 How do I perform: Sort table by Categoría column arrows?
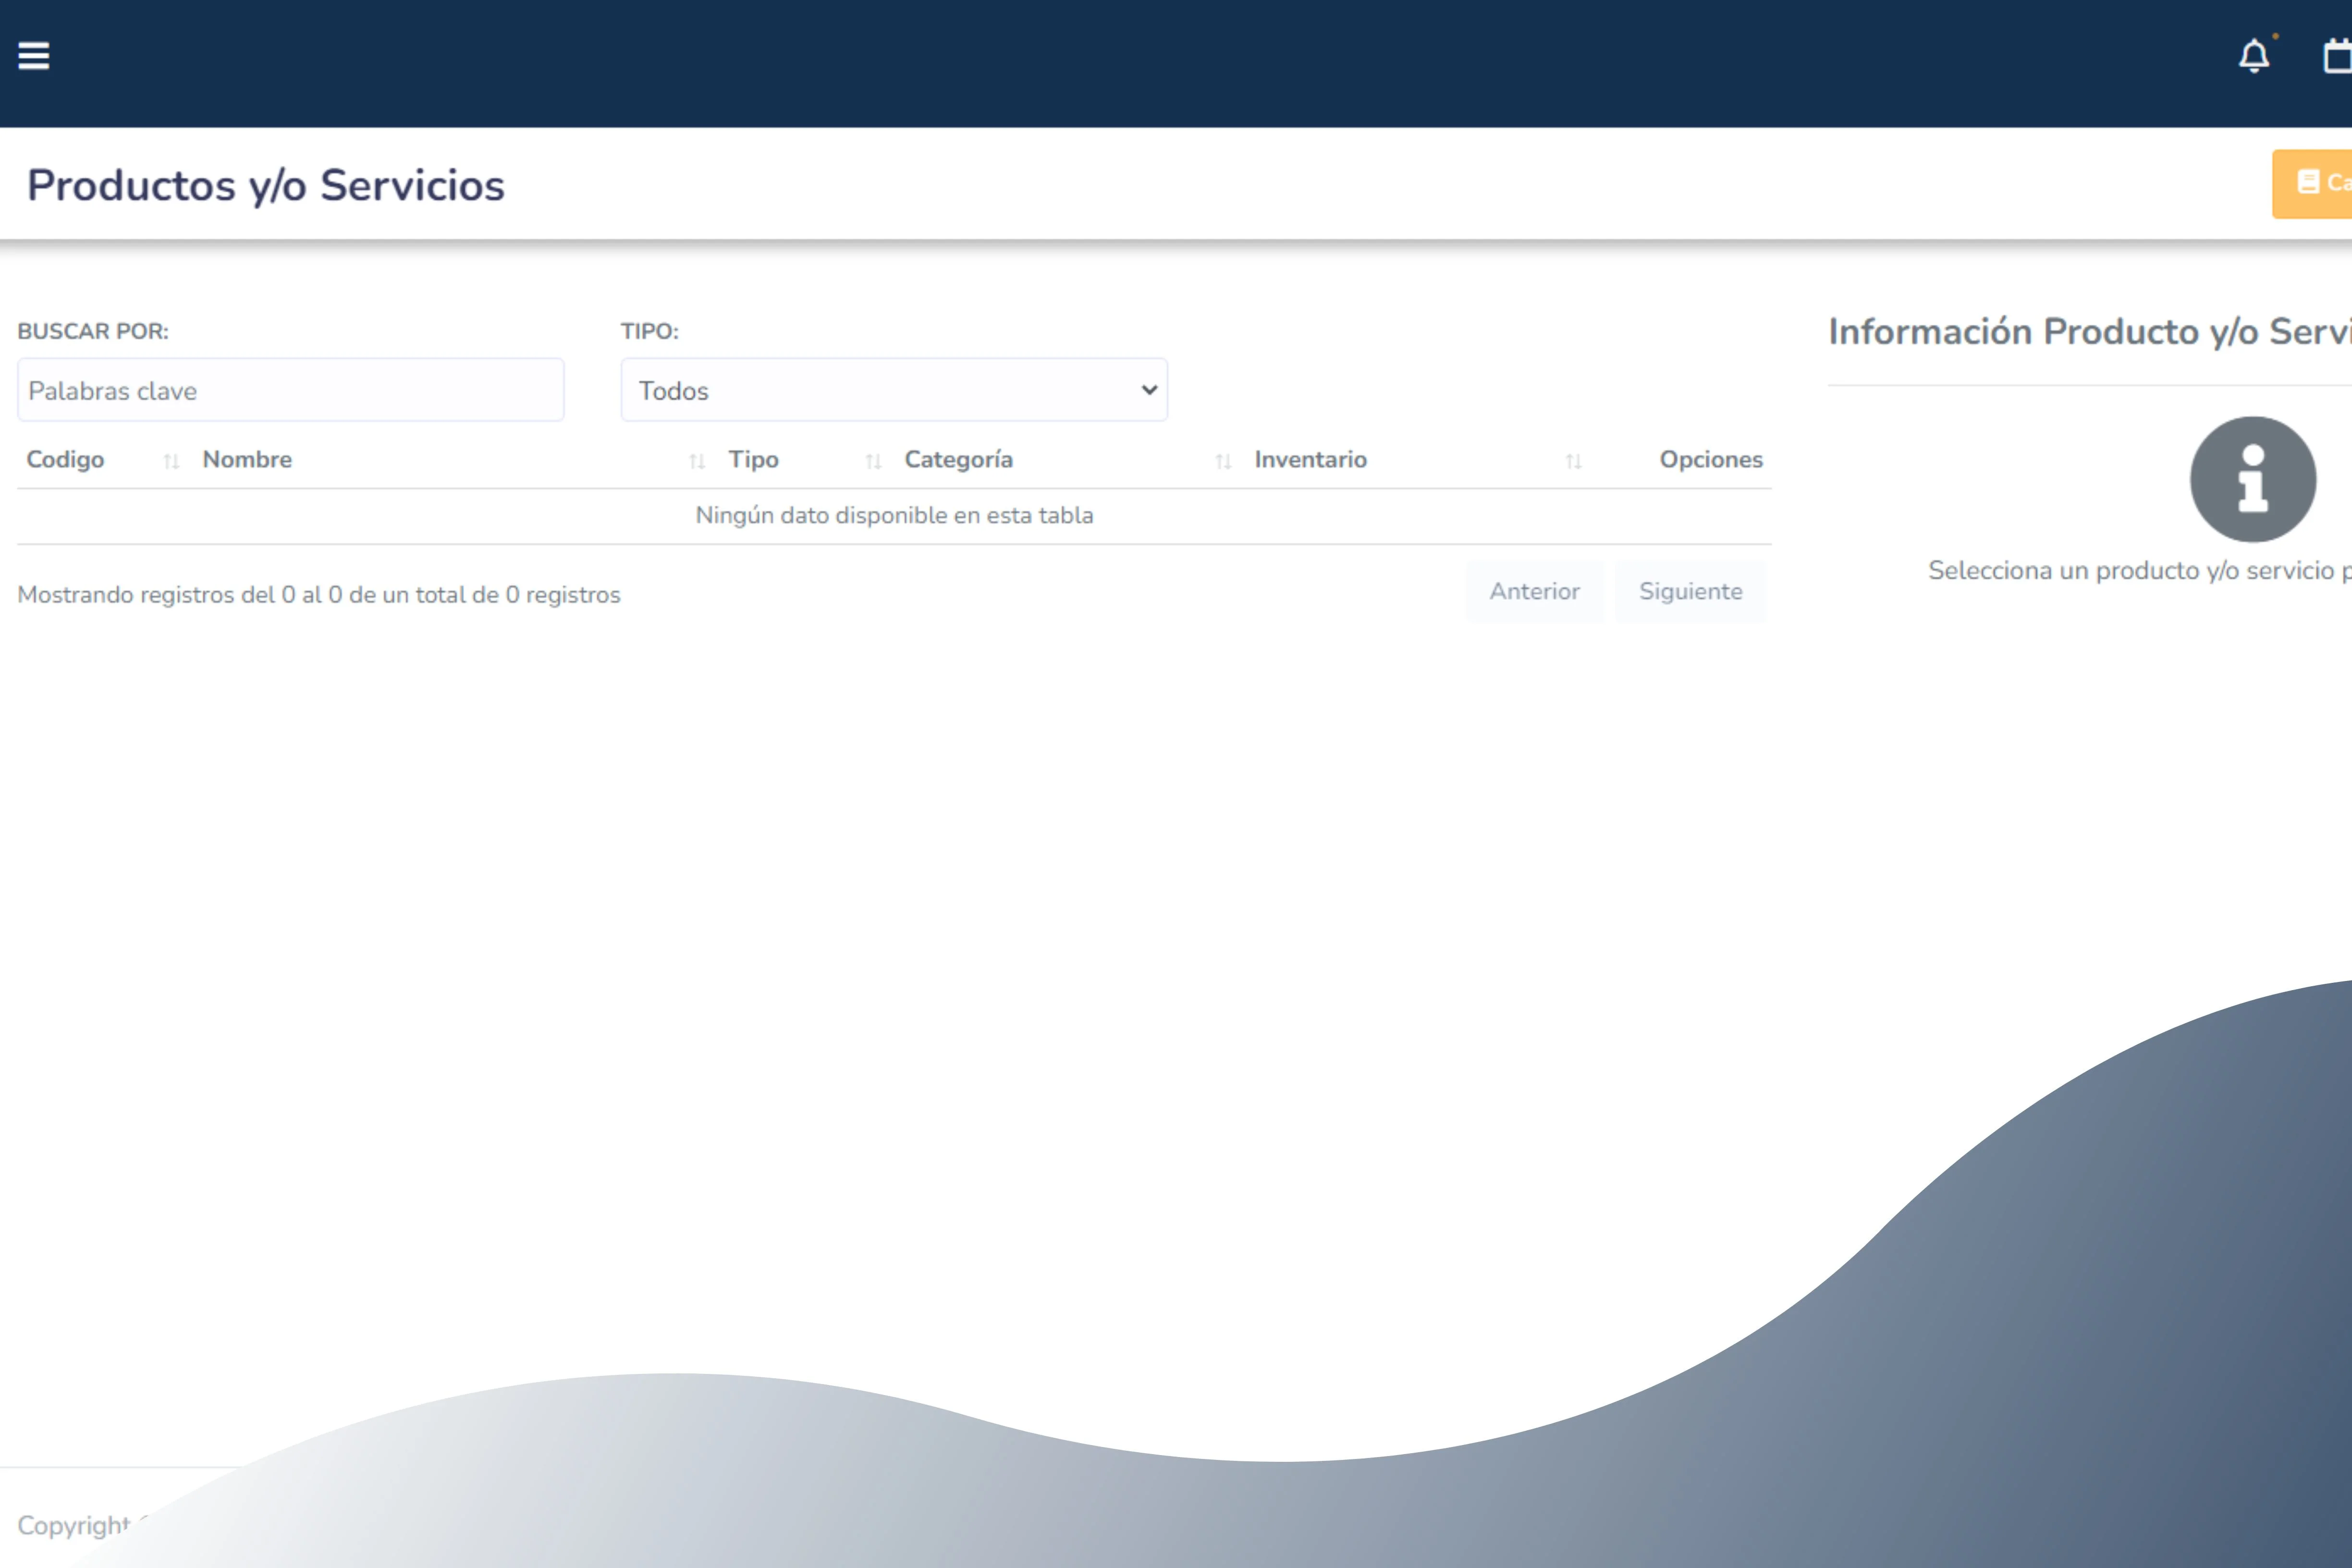pos(1222,461)
